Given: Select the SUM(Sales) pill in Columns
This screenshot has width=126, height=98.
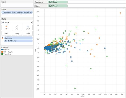Looking at the screenshot, I should coord(58,2).
